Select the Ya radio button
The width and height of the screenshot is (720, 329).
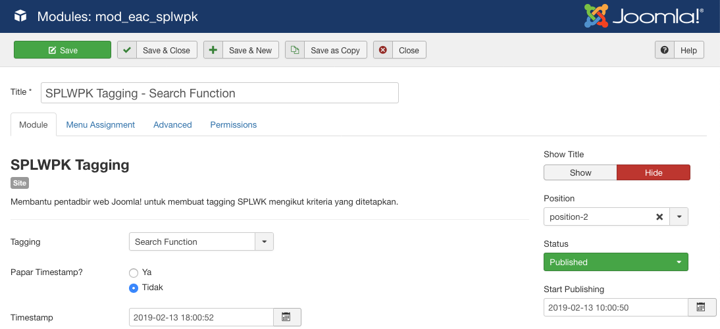point(134,272)
